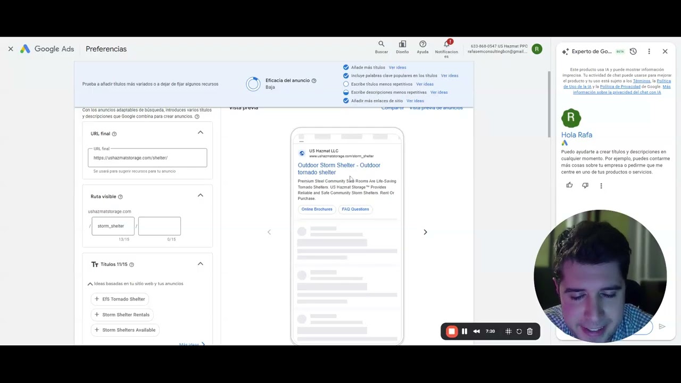Click the help icon next to Títulos 11/15
The width and height of the screenshot is (681, 383).
131,264
